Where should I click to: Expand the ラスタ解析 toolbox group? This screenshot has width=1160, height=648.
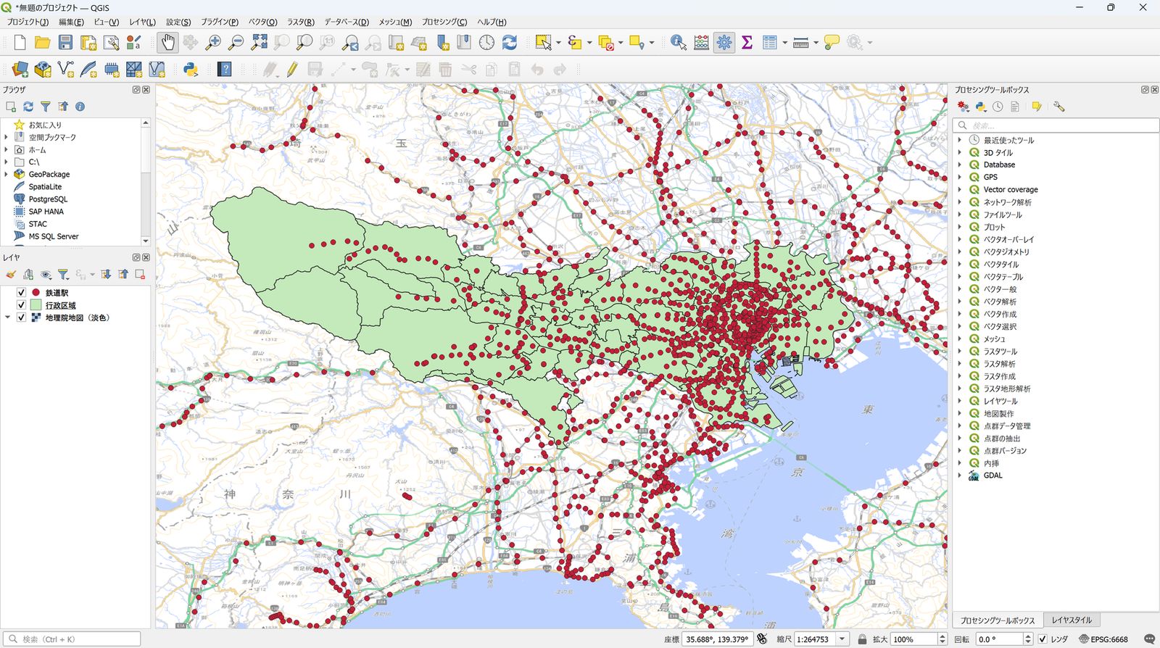pos(960,364)
